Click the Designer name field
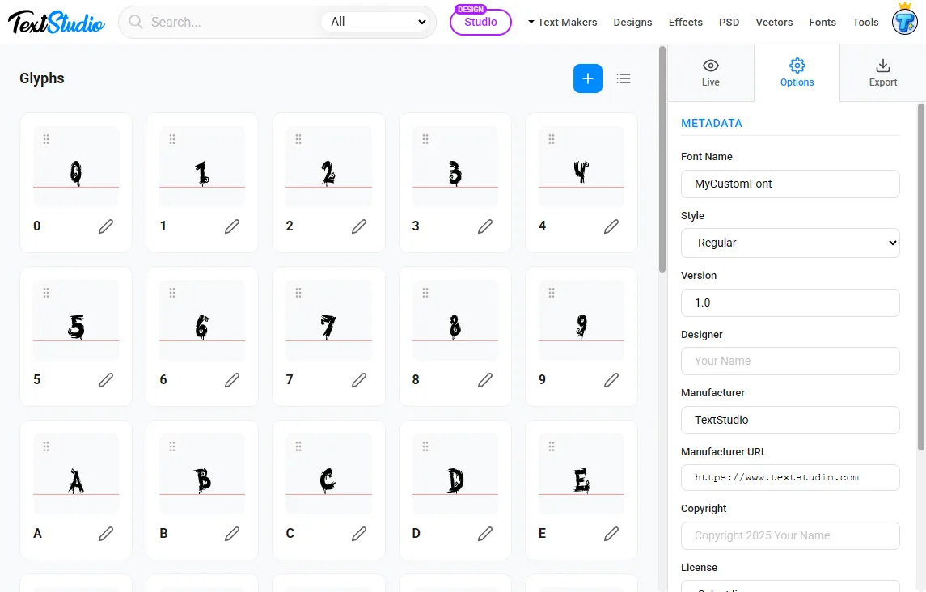 pos(790,361)
